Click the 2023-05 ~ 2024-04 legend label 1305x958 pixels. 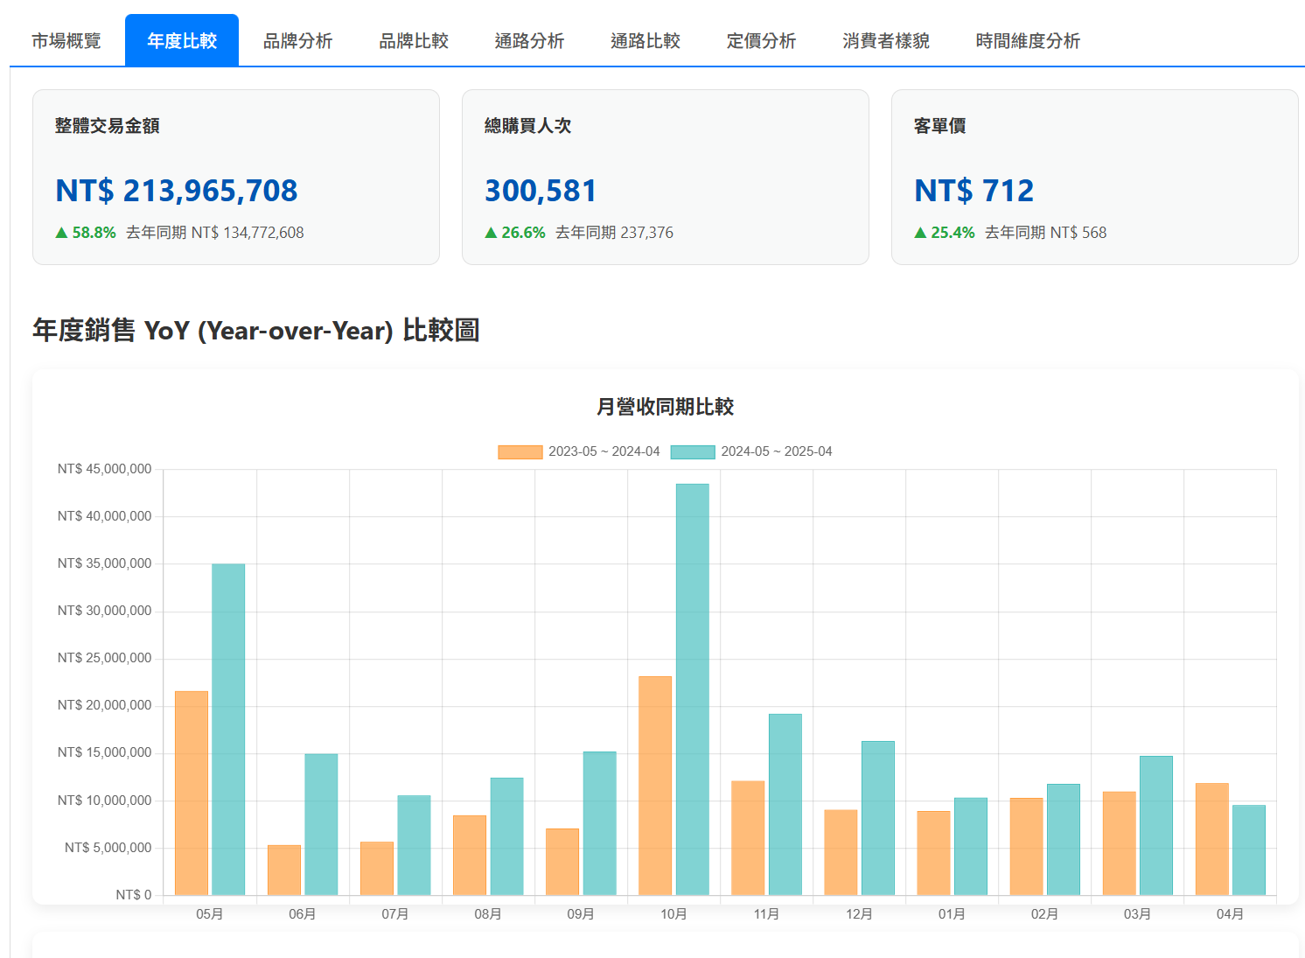(604, 451)
